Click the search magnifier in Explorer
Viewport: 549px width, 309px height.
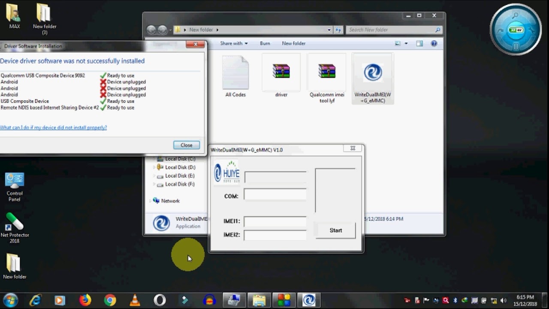pyautogui.click(x=437, y=30)
